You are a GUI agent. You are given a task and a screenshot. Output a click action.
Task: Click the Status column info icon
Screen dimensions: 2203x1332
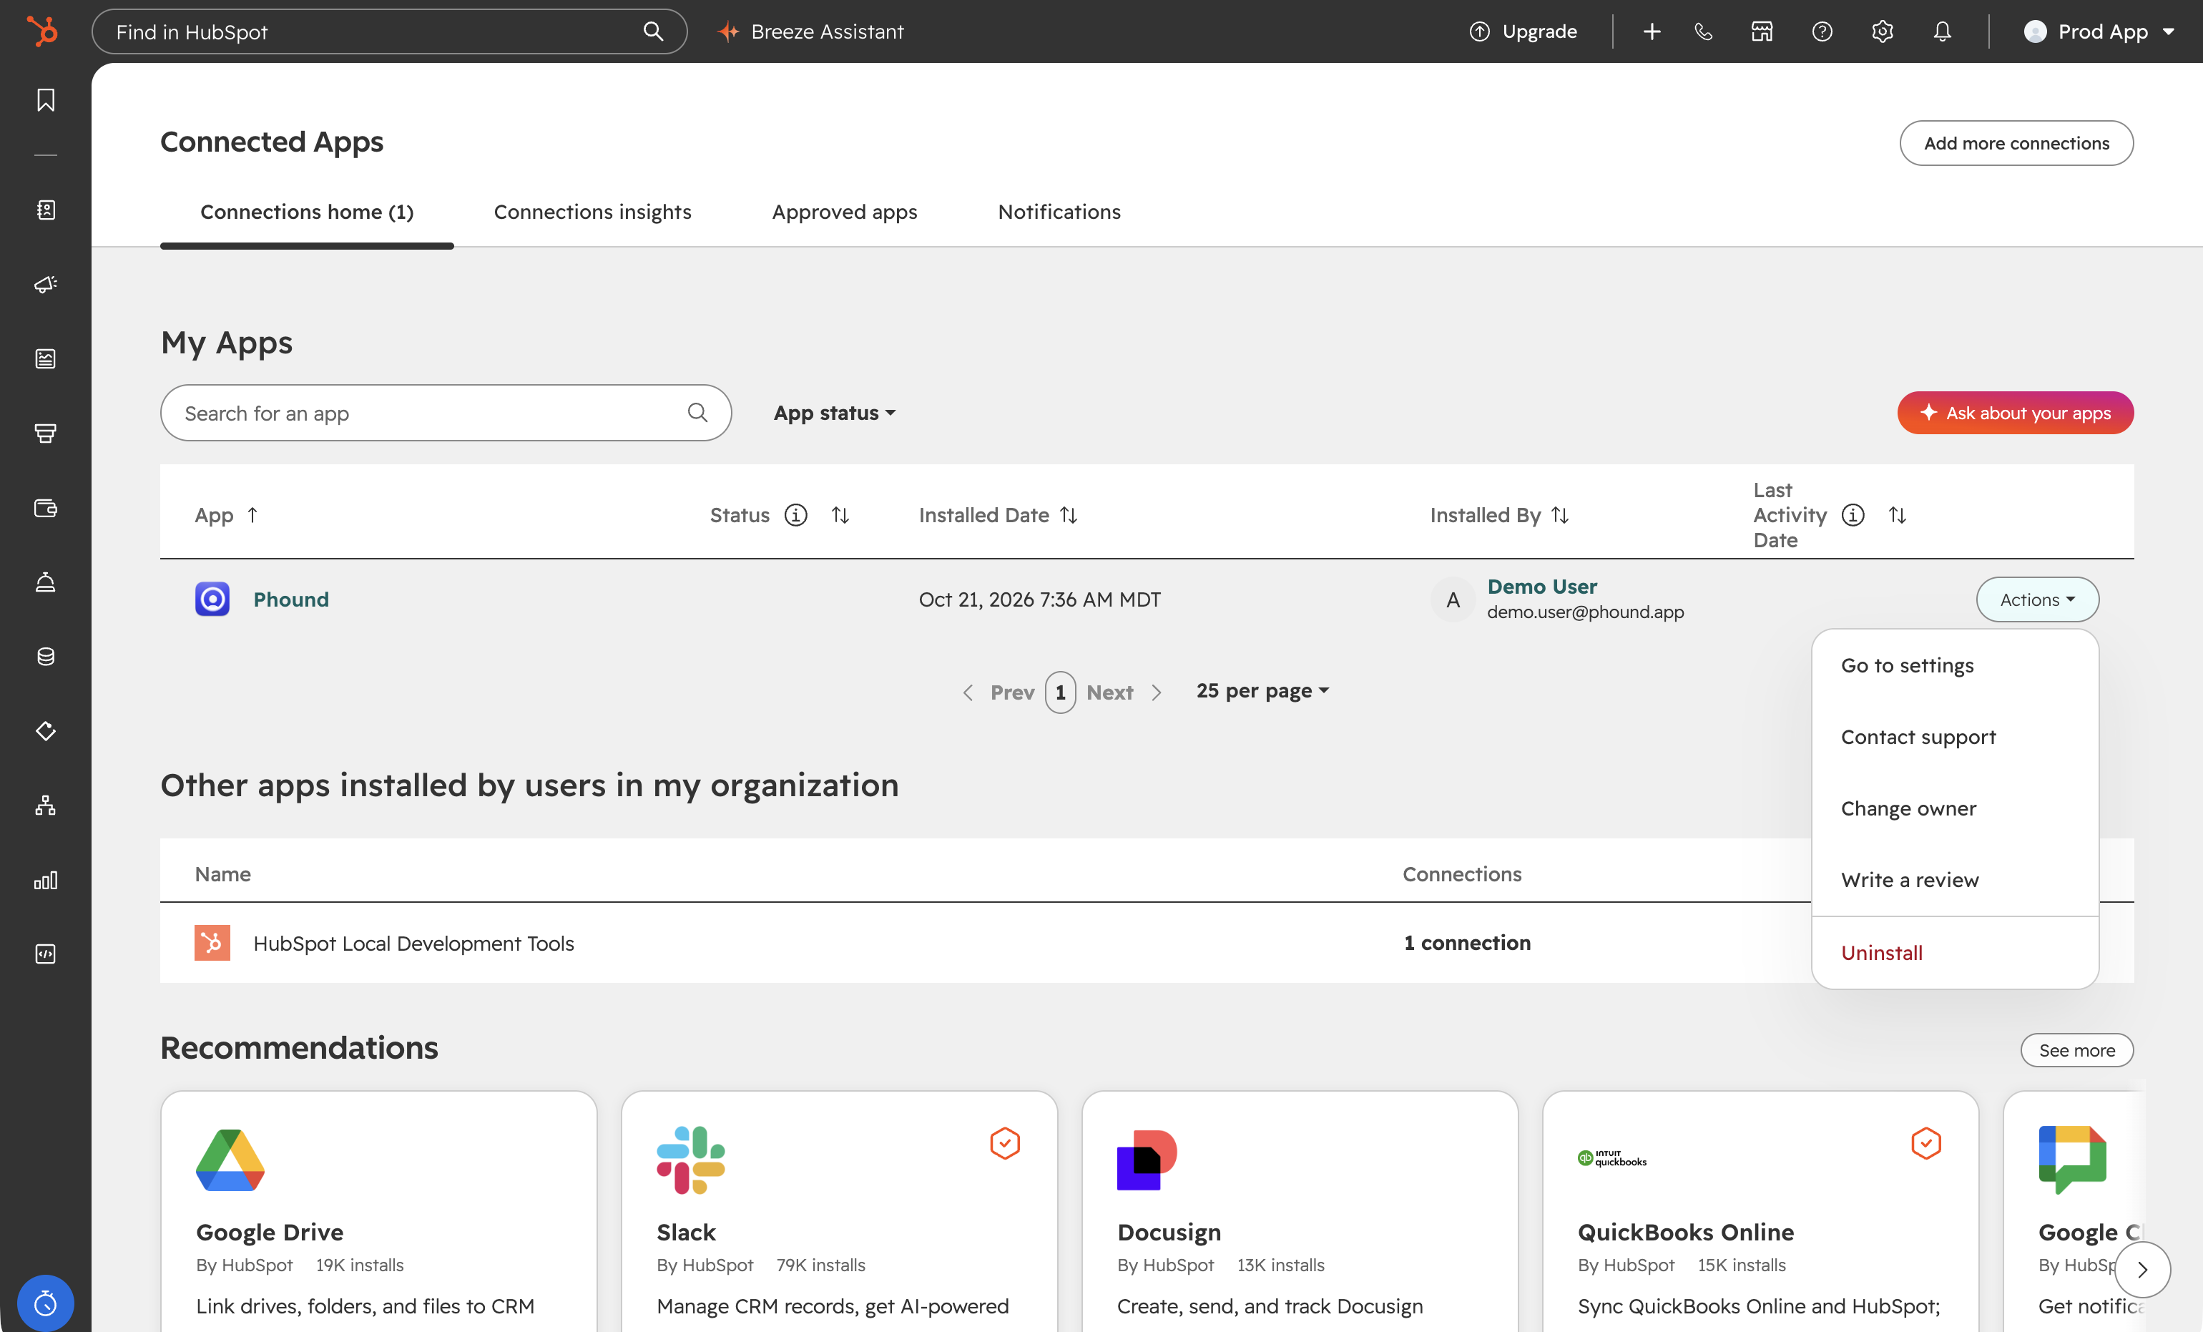pos(795,515)
